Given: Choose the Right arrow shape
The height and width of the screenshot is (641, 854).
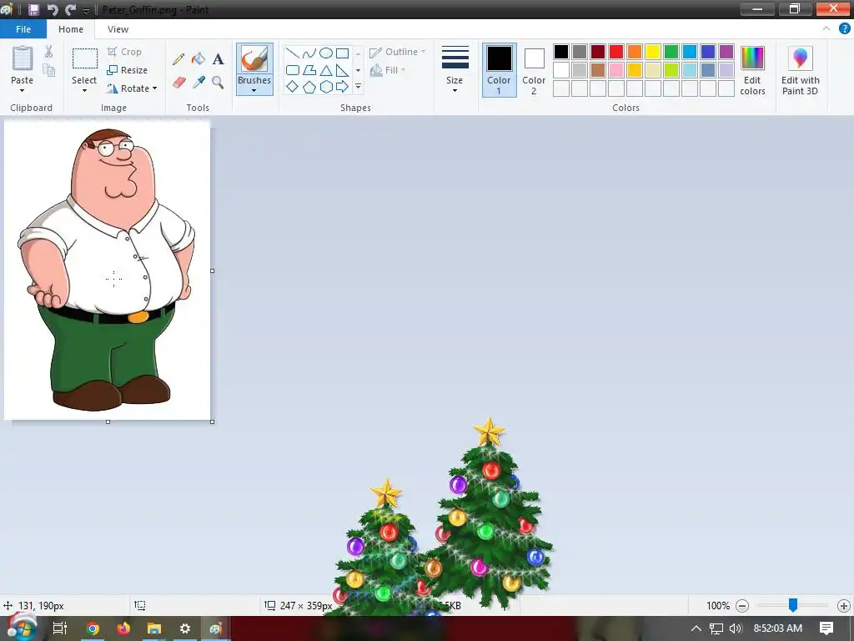Looking at the screenshot, I should coord(342,87).
